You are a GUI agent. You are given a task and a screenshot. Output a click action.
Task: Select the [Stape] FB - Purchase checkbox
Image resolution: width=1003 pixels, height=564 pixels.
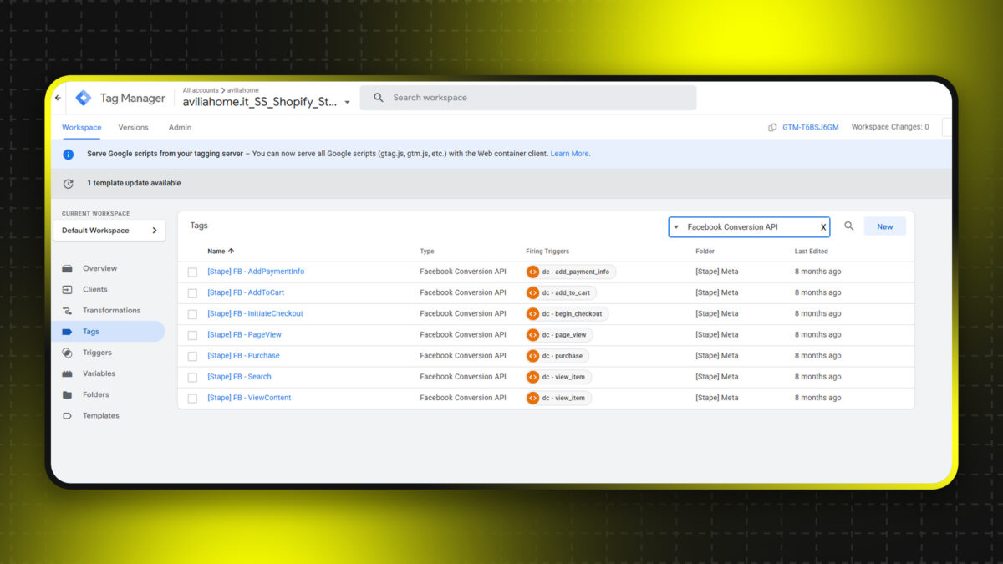(x=192, y=356)
